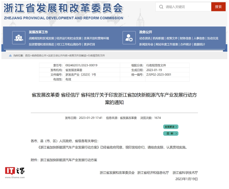Viewport: 229px width, 189px height.
Task: Navigate to 新闻发布会 link
Action: click(x=146, y=44)
